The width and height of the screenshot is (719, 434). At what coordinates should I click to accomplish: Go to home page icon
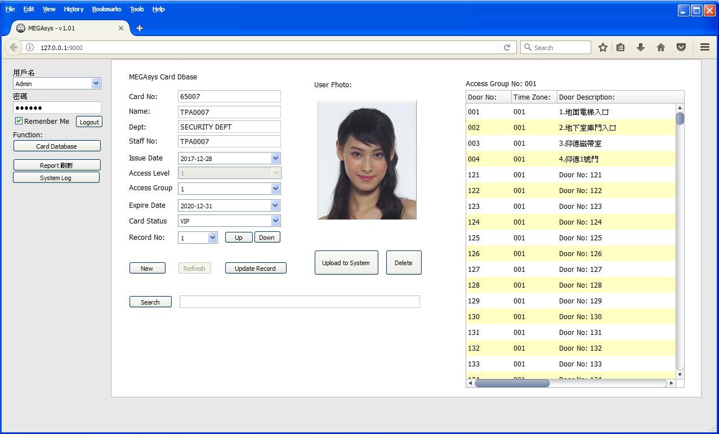[x=661, y=48]
